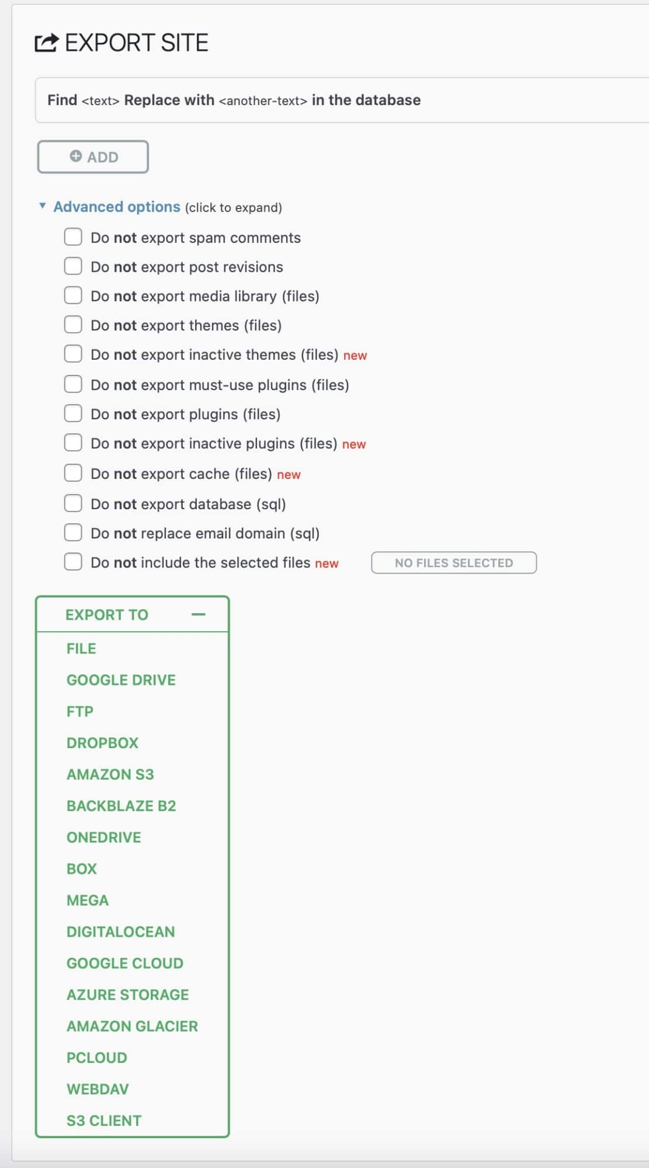The width and height of the screenshot is (649, 1168).
Task: Choose GOOGLE DRIVE as export destination
Action: 121,680
